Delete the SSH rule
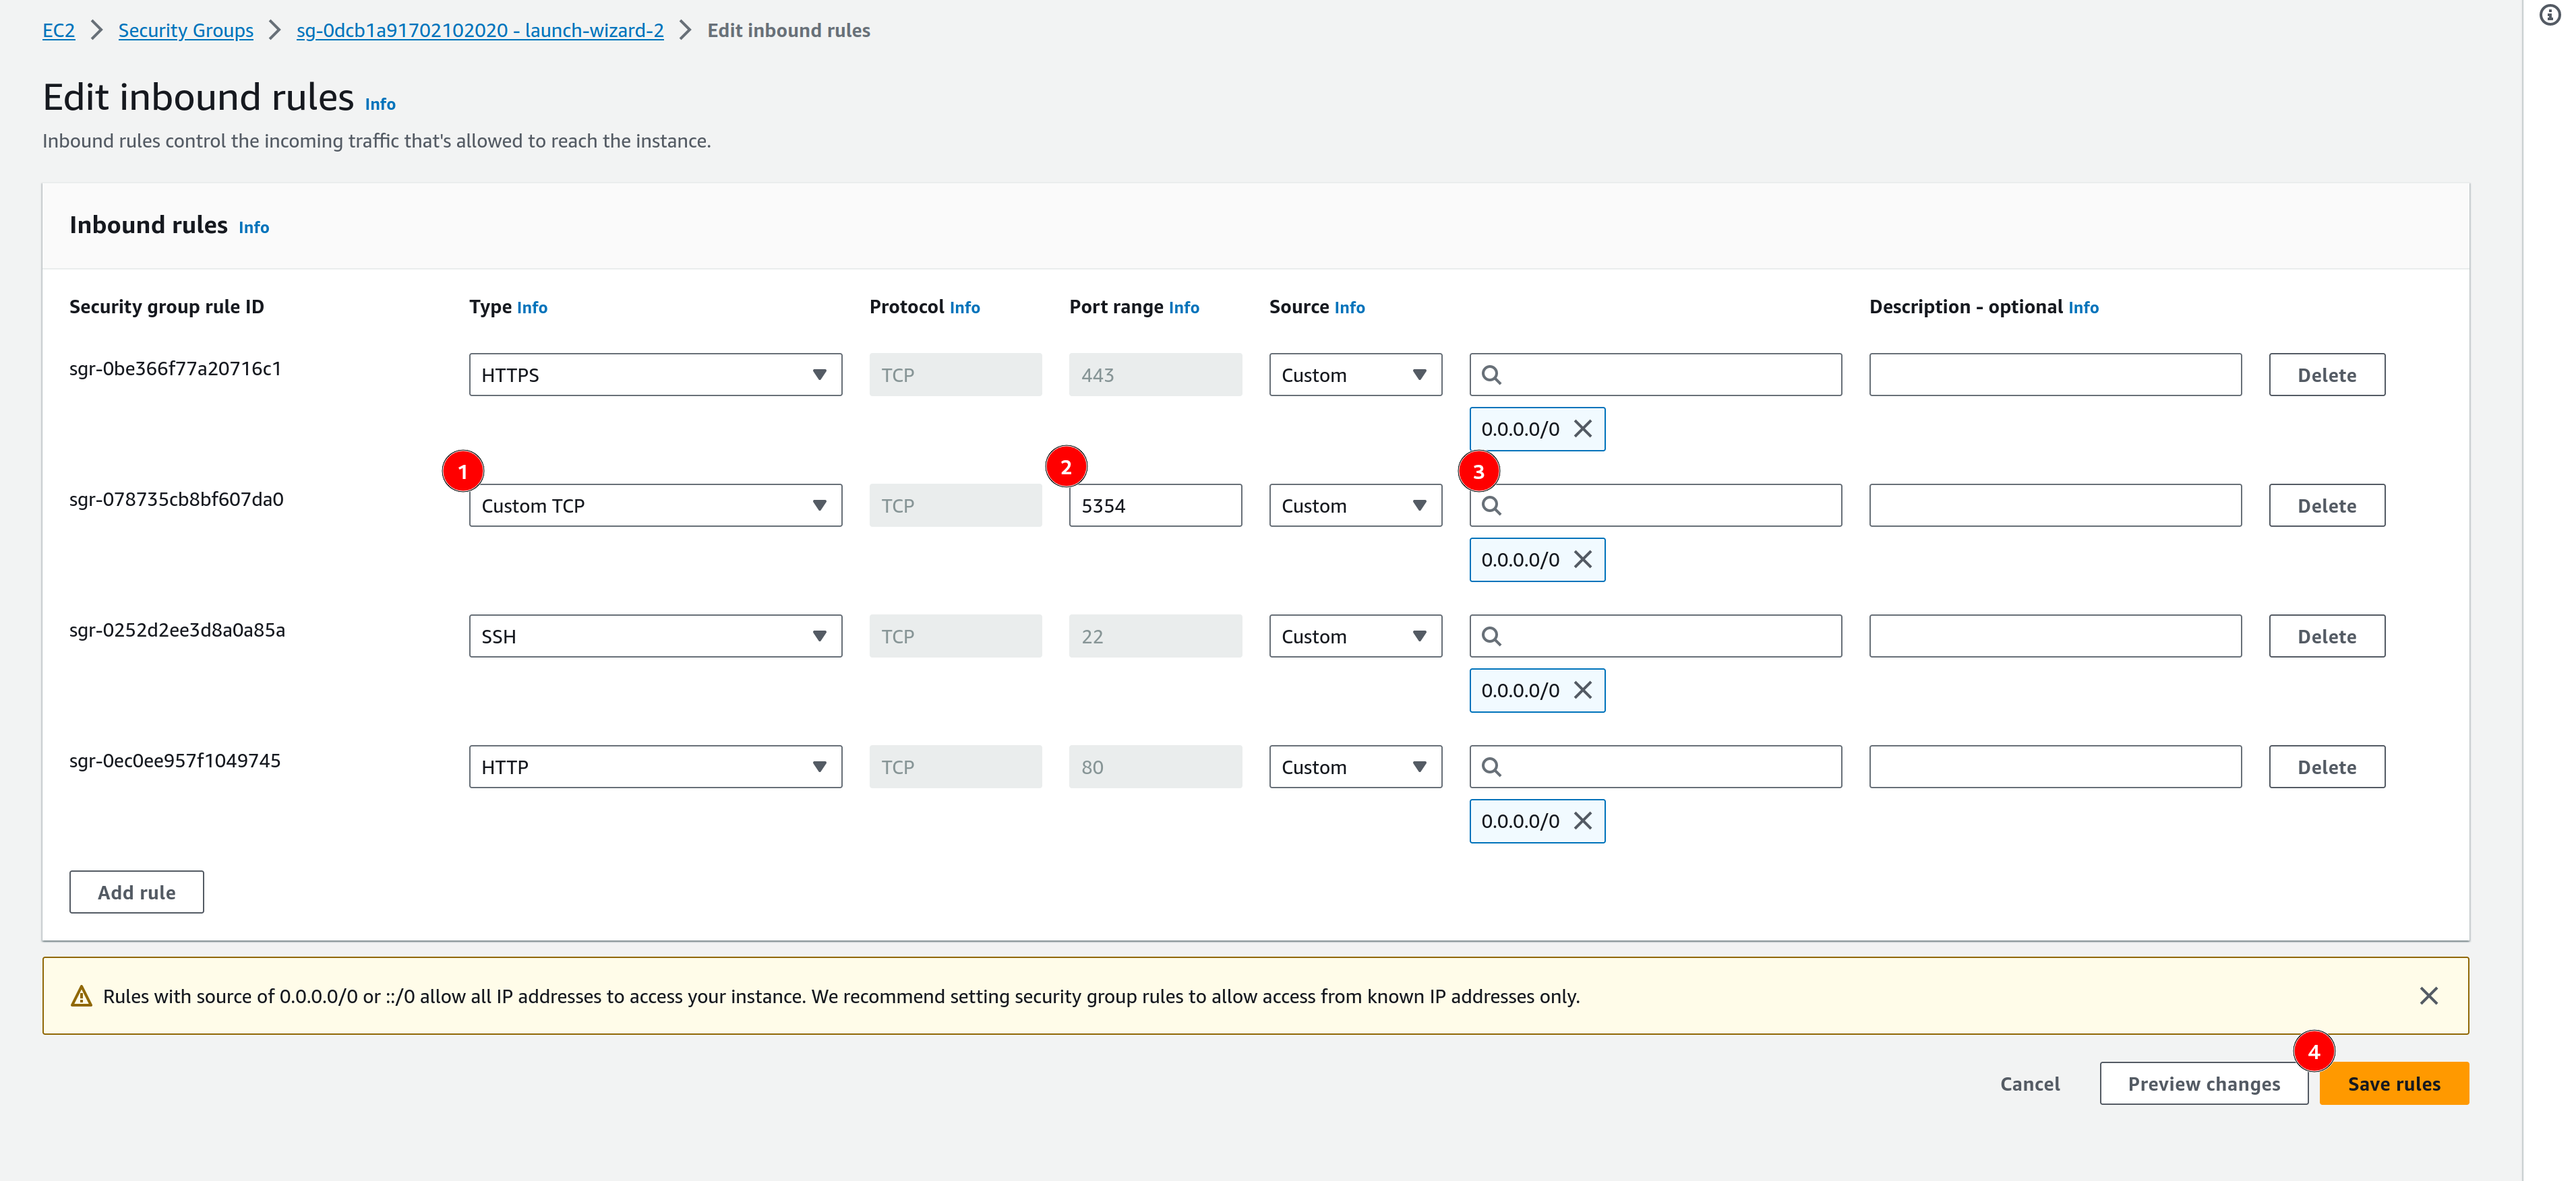 (x=2326, y=637)
